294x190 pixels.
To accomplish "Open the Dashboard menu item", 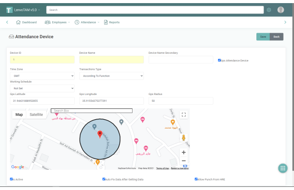I will tap(26, 22).
